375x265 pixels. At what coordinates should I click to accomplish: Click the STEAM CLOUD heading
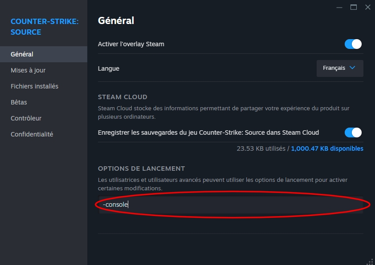(122, 97)
